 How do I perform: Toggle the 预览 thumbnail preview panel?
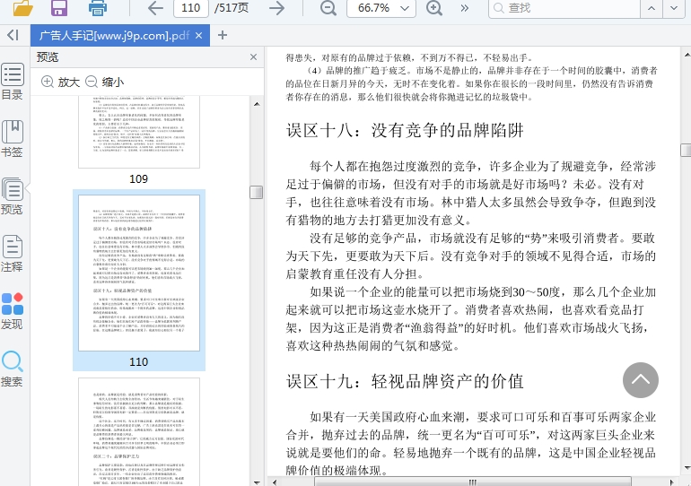click(13, 196)
